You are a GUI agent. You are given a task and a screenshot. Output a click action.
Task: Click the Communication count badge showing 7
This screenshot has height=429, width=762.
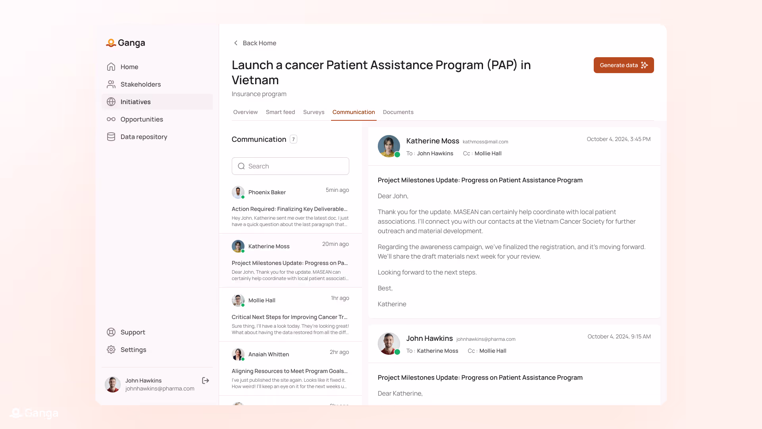pos(293,139)
